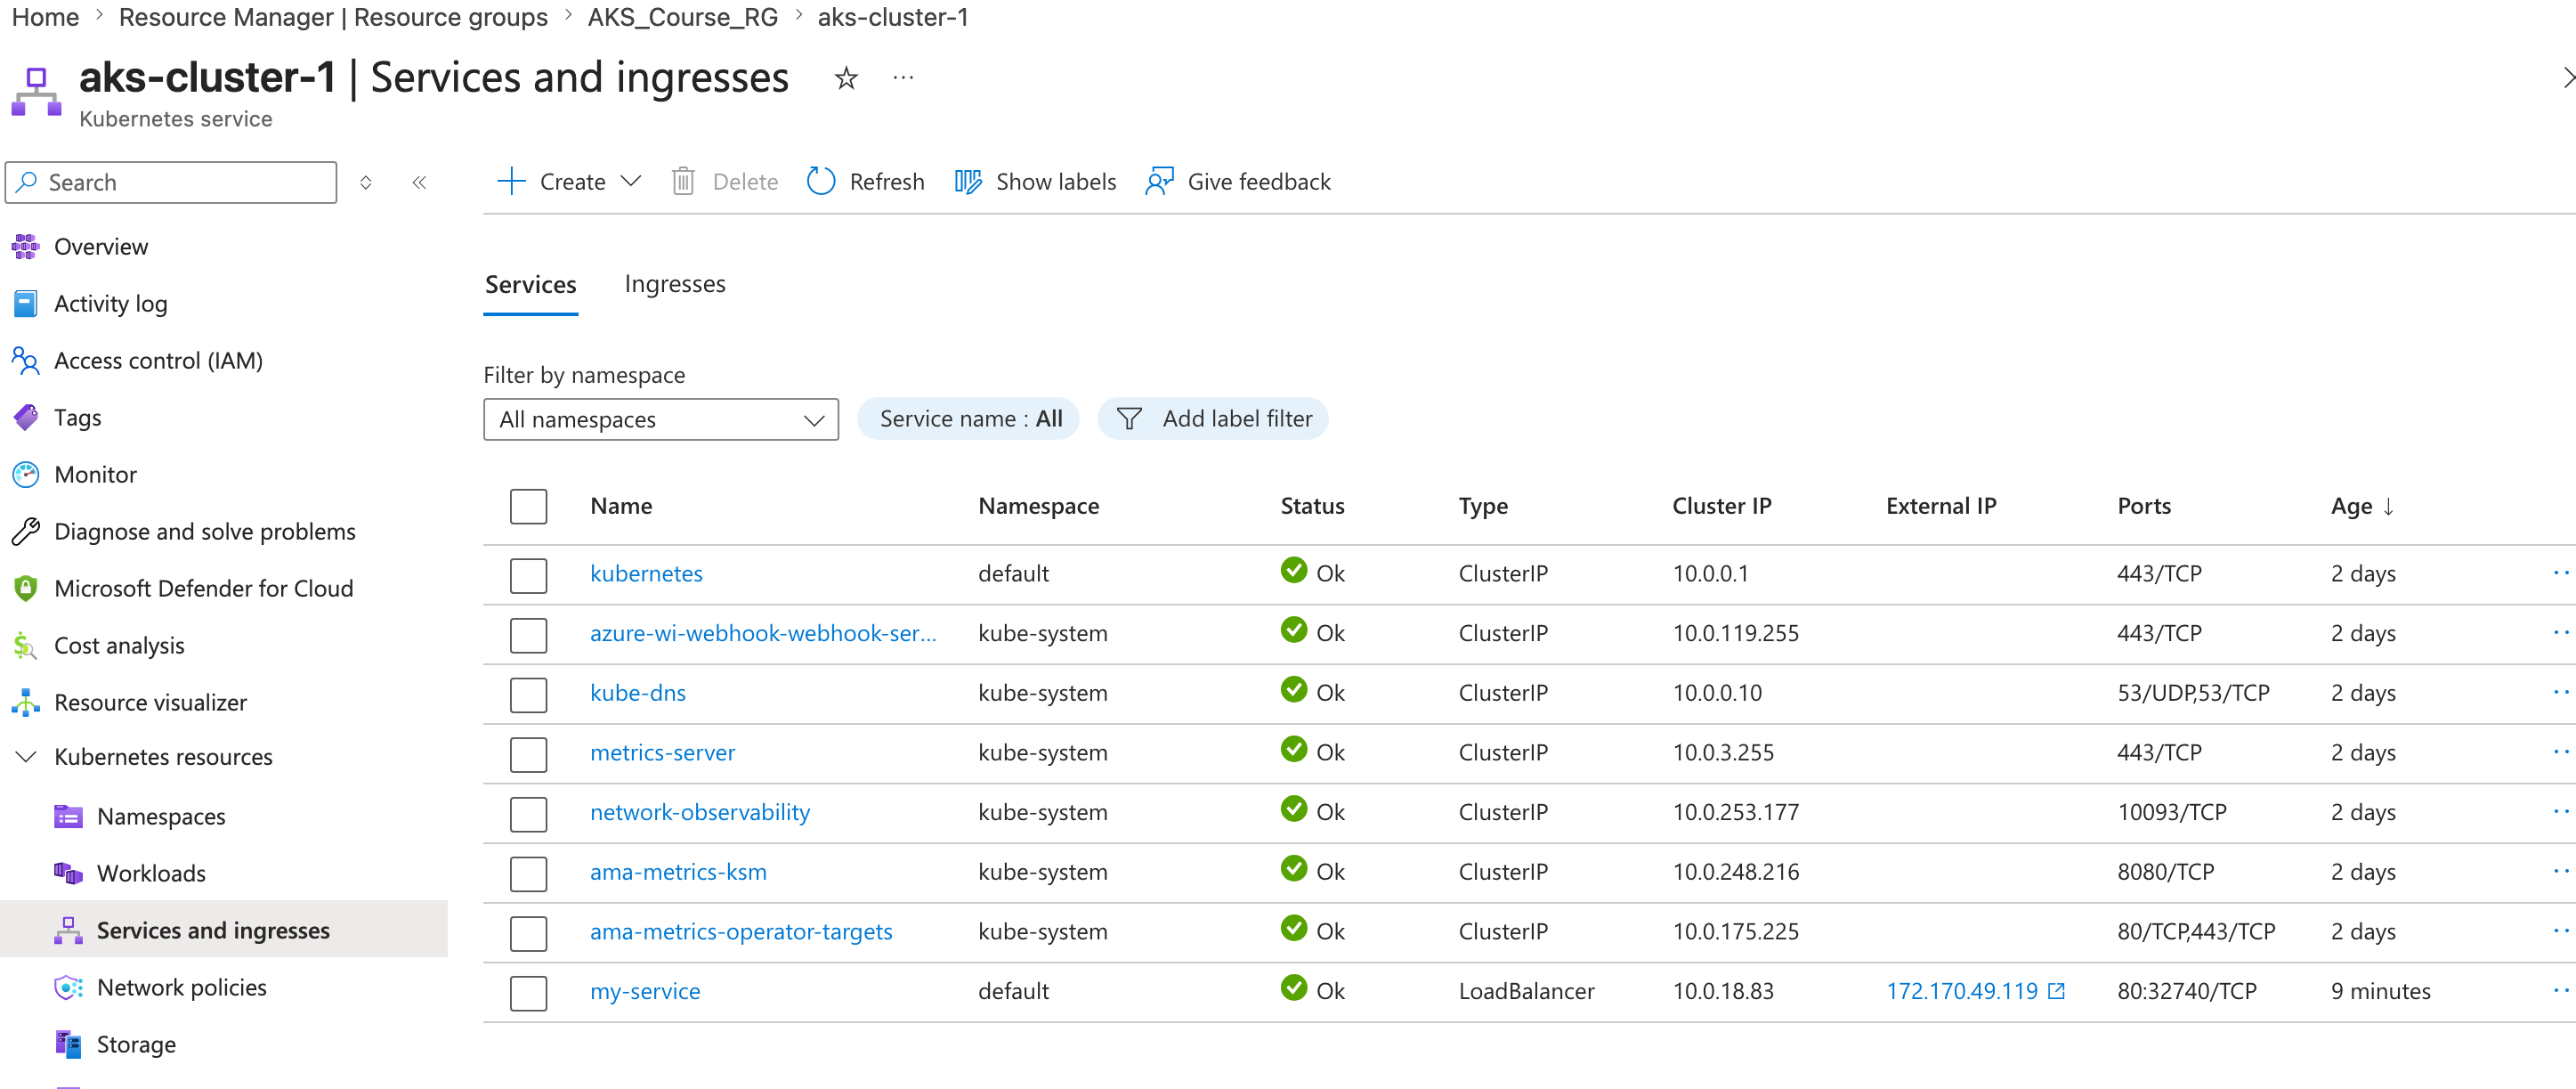Check the ama-metrics-operator-targets row
Image resolution: width=2576 pixels, height=1089 pixels.
(528, 933)
